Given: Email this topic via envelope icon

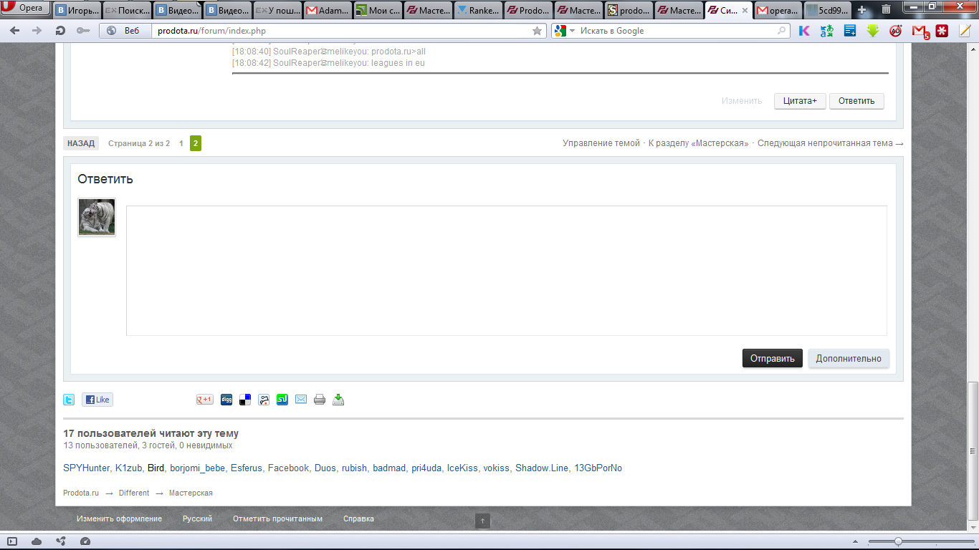Looking at the screenshot, I should [x=301, y=400].
